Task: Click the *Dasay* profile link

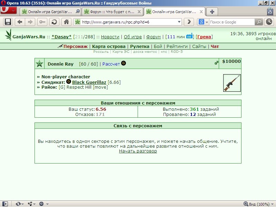Action: coord(61,37)
